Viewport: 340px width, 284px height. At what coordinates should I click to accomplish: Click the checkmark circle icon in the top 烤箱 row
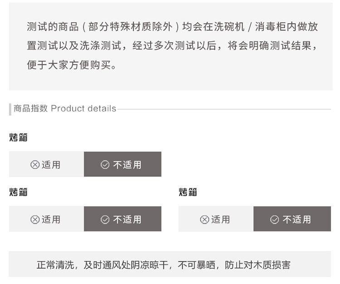[x=105, y=165]
